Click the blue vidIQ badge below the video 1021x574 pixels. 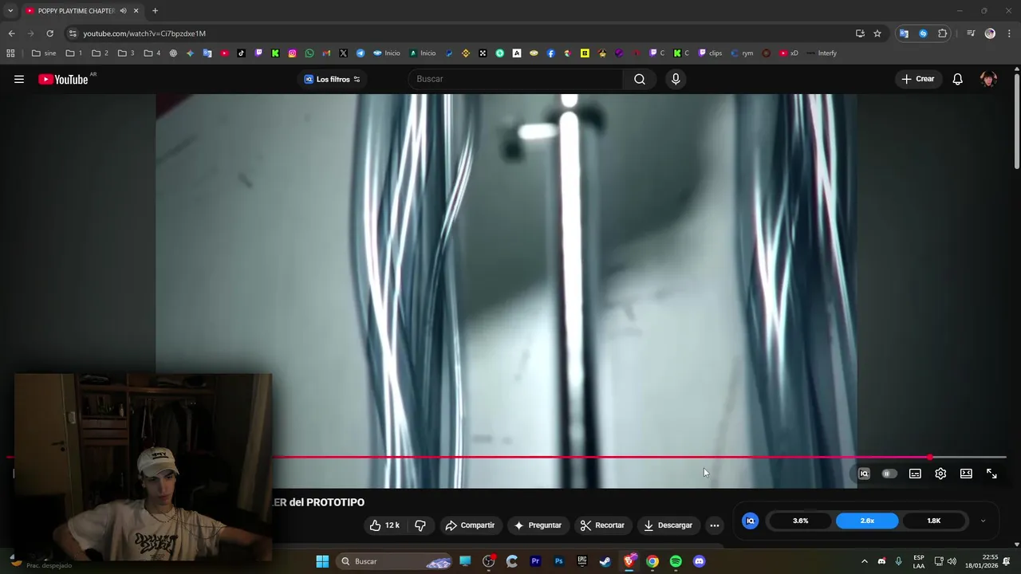750,521
